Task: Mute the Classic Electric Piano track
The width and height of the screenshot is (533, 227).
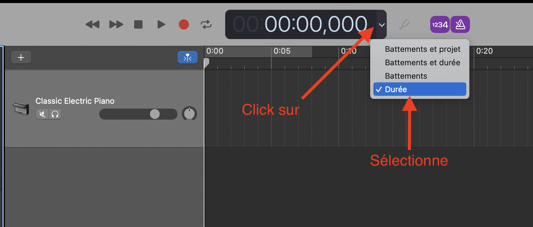Action: 42,114
